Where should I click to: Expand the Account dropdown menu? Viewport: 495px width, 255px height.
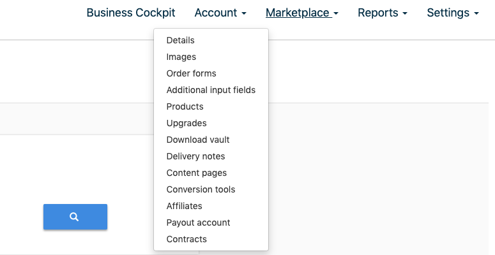click(x=220, y=13)
